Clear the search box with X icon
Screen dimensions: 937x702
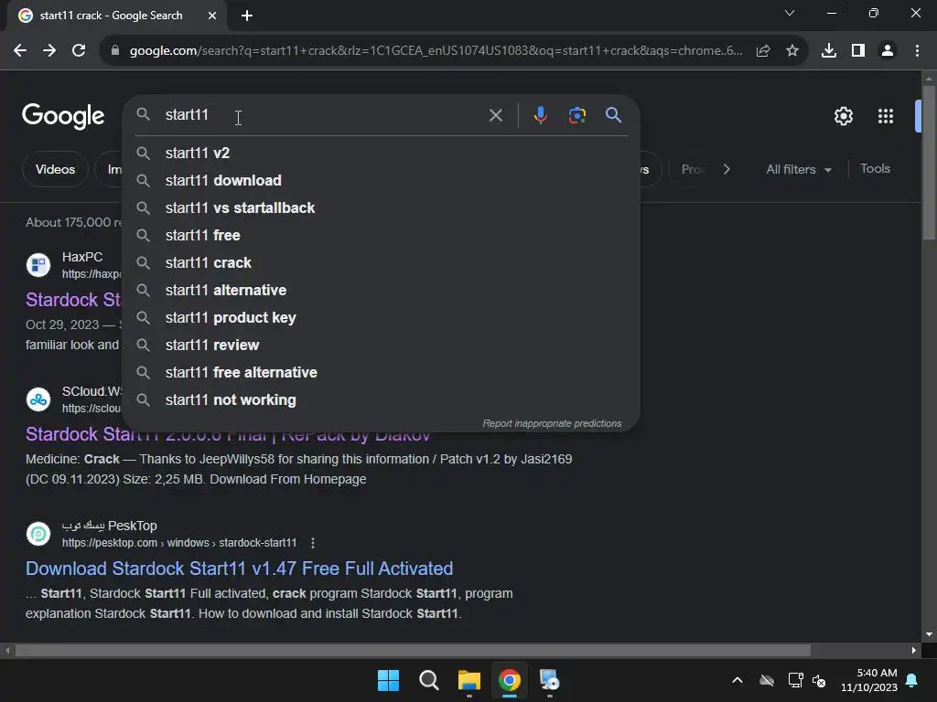click(495, 115)
